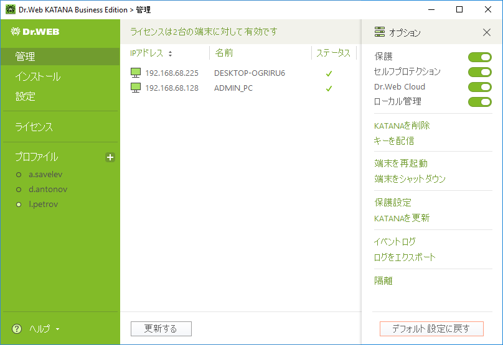Click status checkmark for DESKTOP-OGRIRU6

tap(329, 74)
